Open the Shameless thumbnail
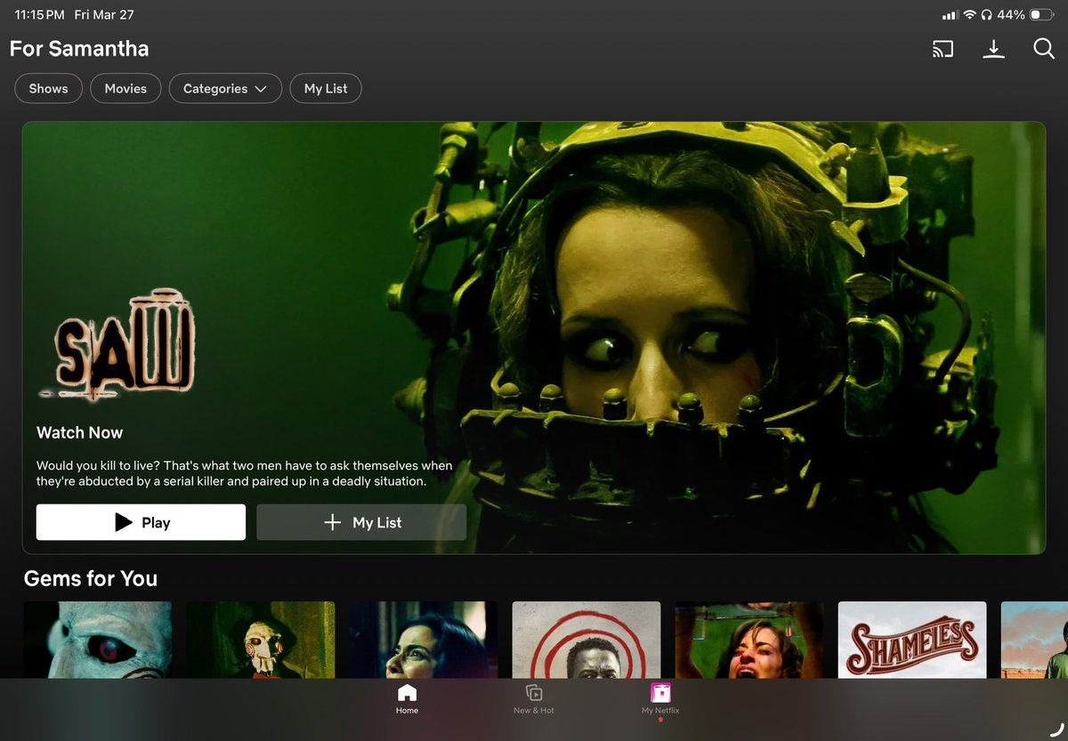The image size is (1068, 741). tap(912, 640)
